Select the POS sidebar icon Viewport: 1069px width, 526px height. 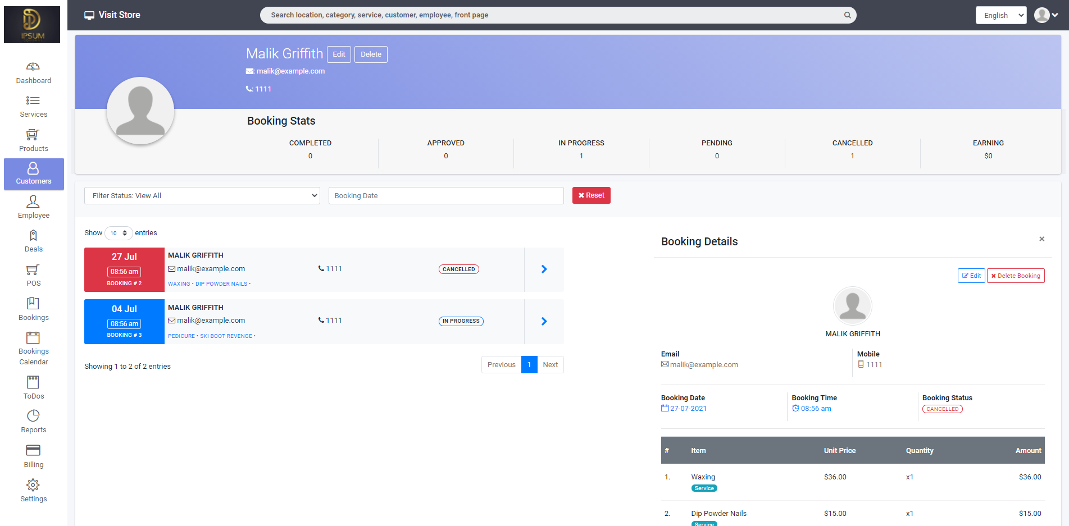click(x=33, y=275)
